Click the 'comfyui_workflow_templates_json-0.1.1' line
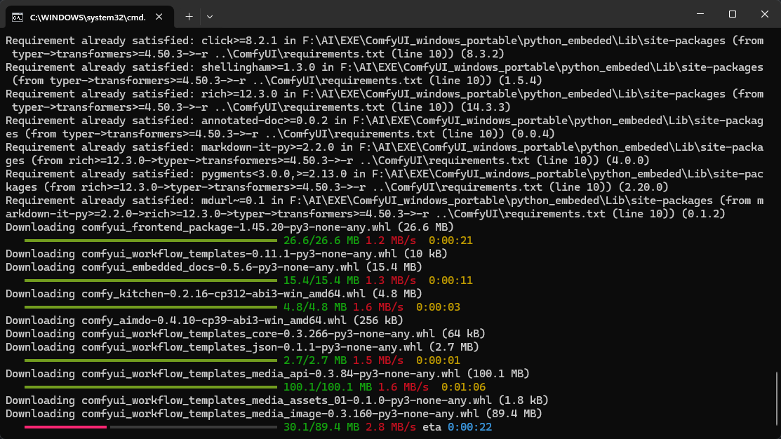781x439 pixels. (x=242, y=347)
